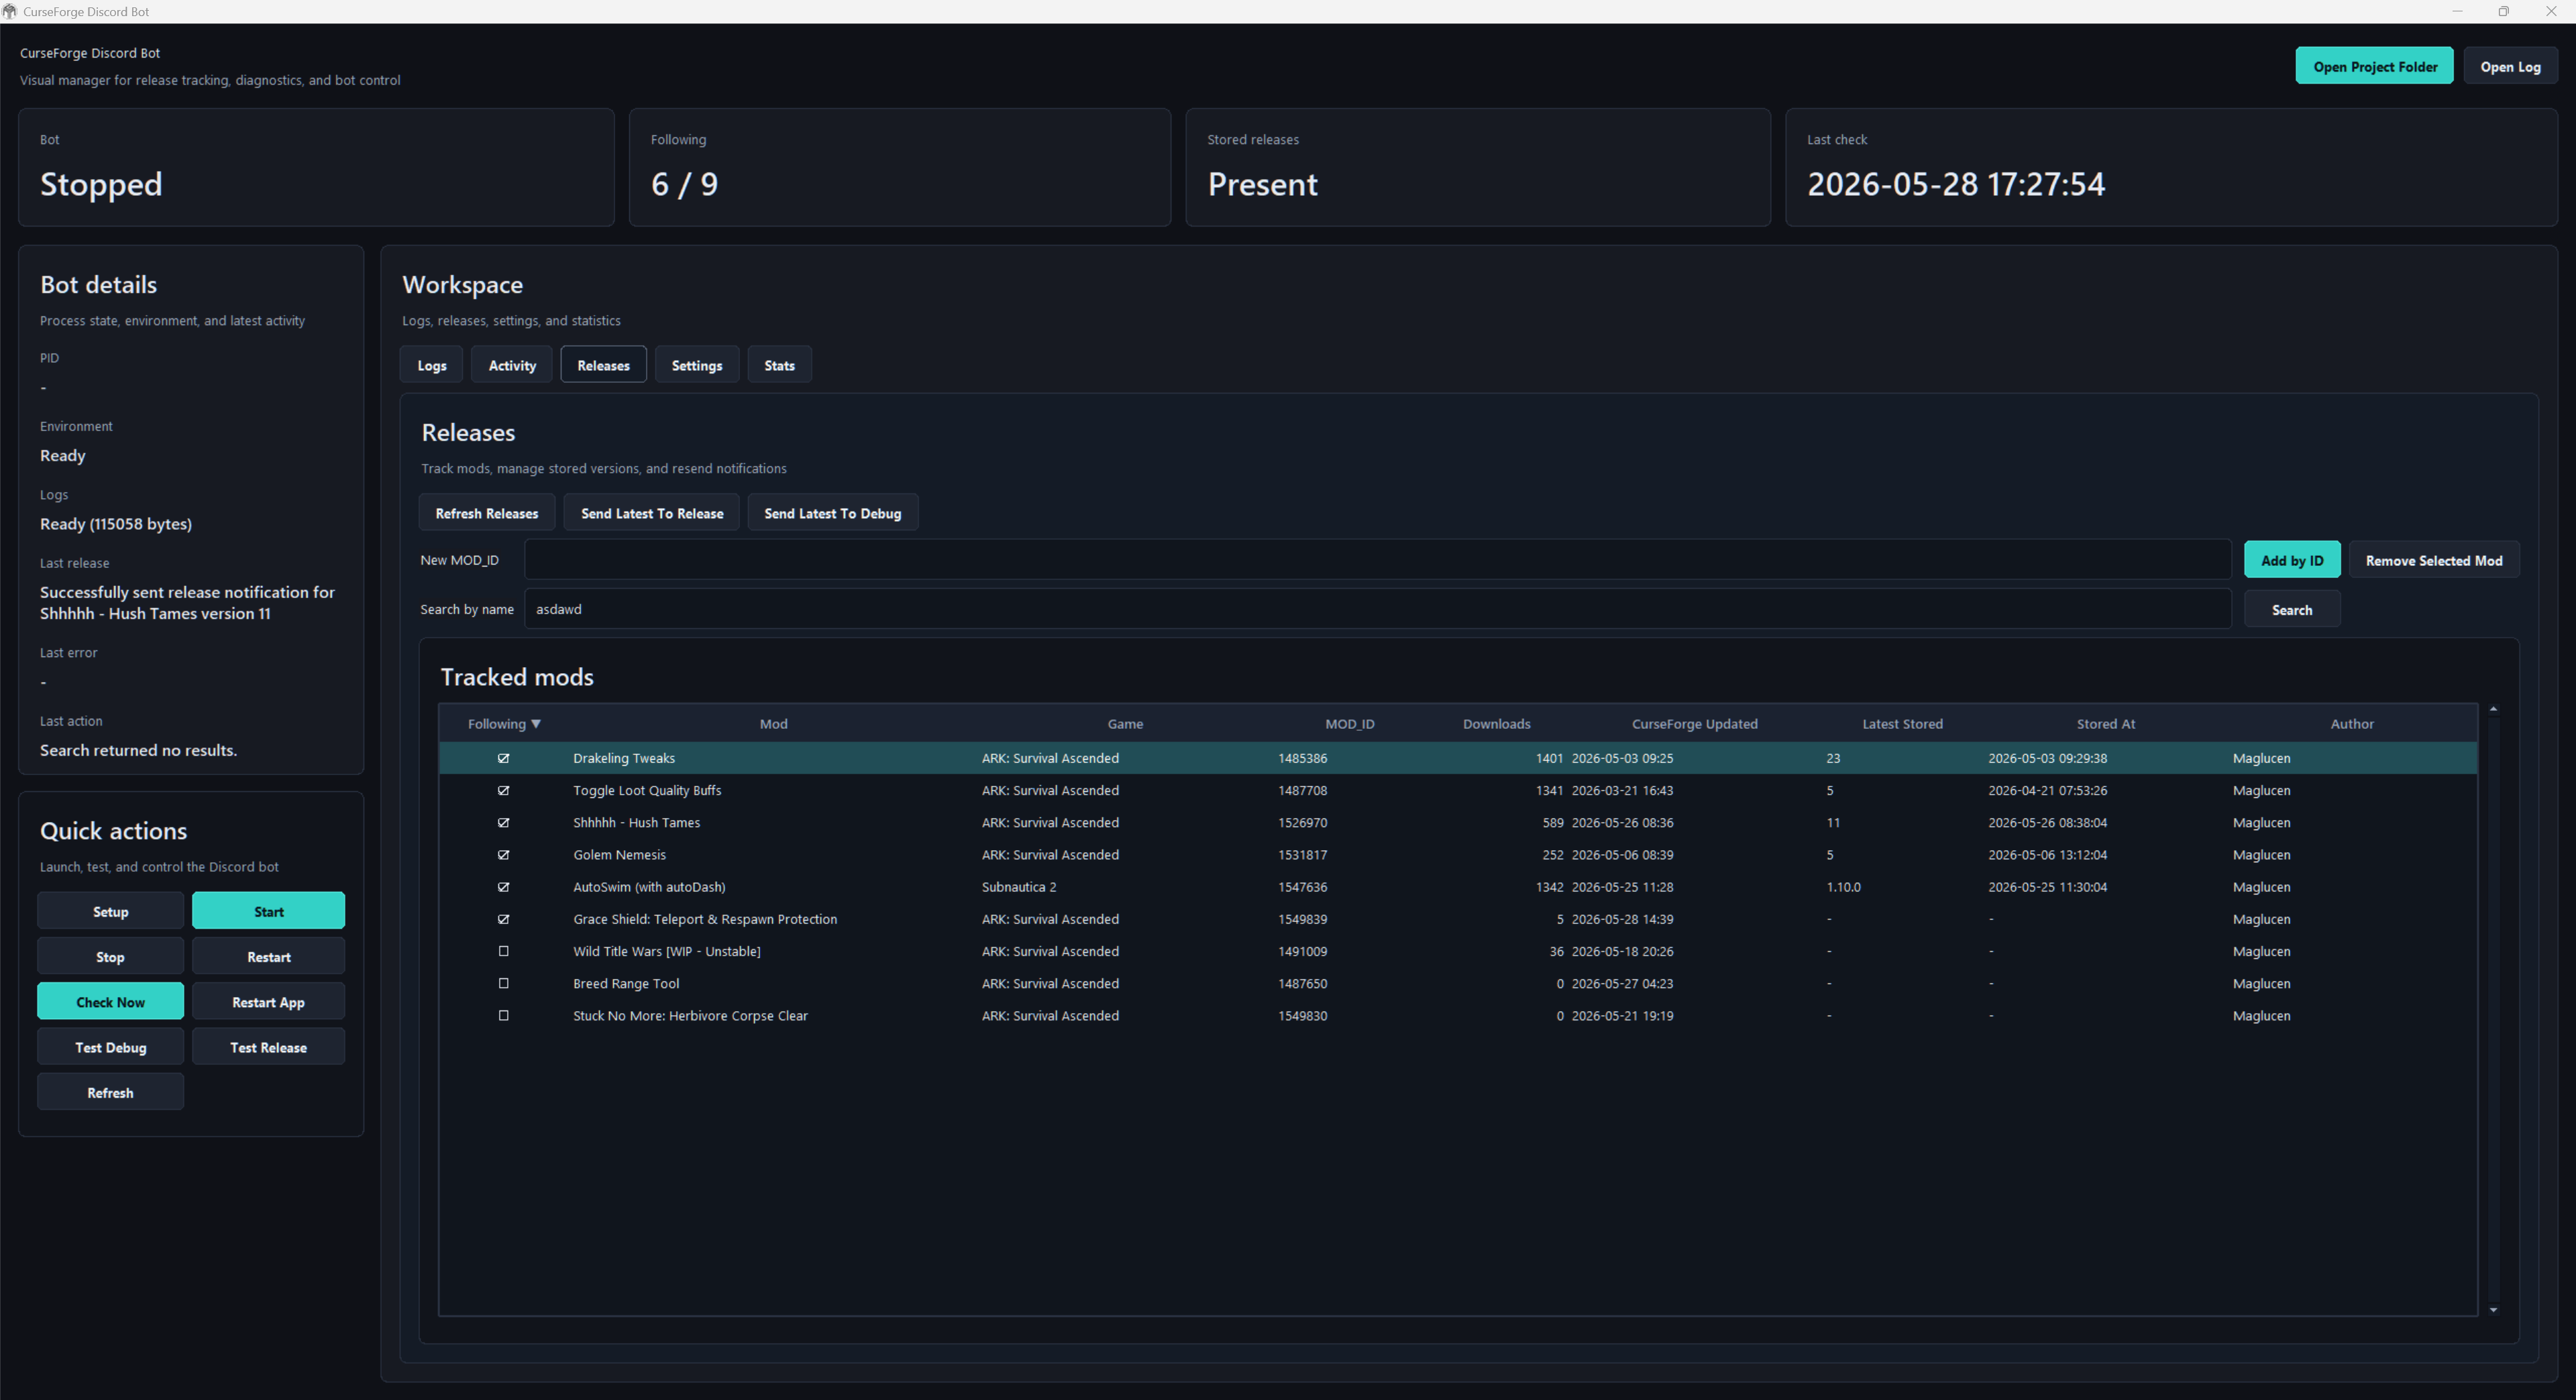Switch to the Activity tab
Screen dimensions: 2576x1400
pos(512,365)
